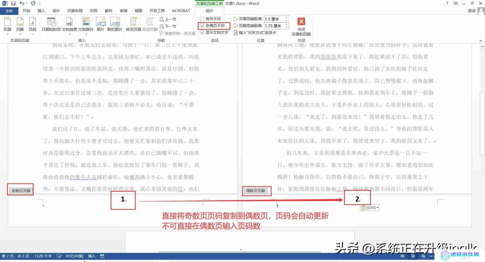The width and height of the screenshot is (485, 262).
Task: Click the 偶数页页脚 footer label
Action: [x=255, y=191]
